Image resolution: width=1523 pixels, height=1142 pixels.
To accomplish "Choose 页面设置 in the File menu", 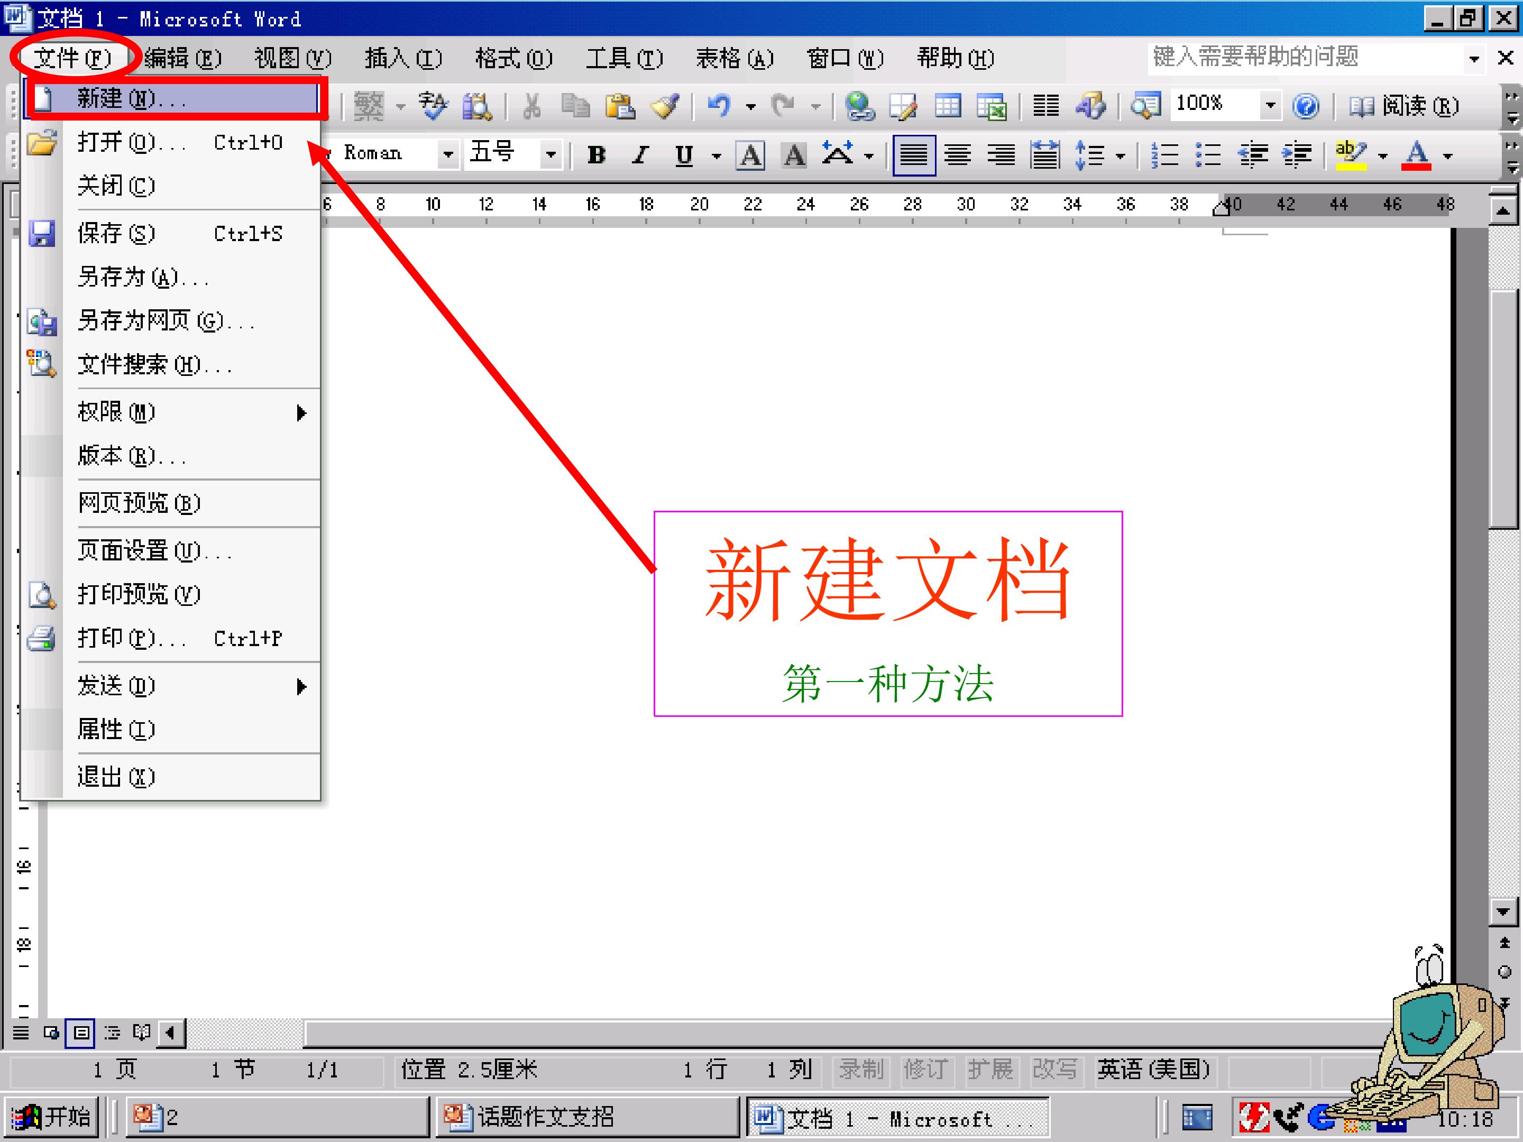I will [x=154, y=551].
